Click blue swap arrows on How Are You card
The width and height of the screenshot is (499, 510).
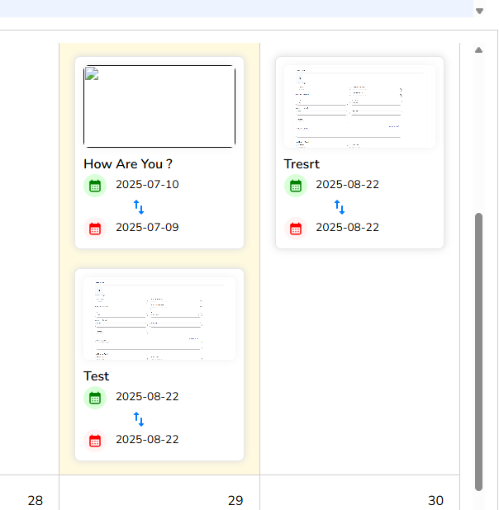[x=139, y=207]
